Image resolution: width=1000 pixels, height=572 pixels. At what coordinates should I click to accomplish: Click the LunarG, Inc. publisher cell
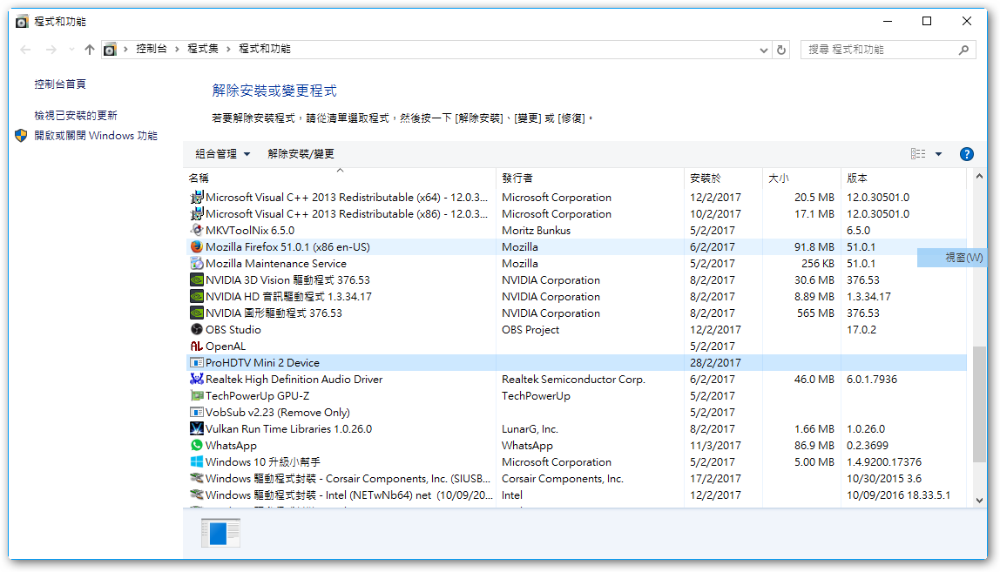(530, 429)
